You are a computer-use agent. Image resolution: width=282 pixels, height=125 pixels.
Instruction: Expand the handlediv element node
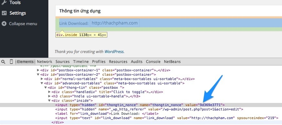(x=49, y=92)
